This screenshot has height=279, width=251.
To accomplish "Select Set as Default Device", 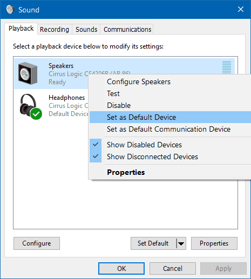I will pos(170,117).
